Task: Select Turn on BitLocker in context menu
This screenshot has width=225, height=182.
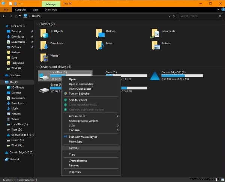Action: click(91, 93)
